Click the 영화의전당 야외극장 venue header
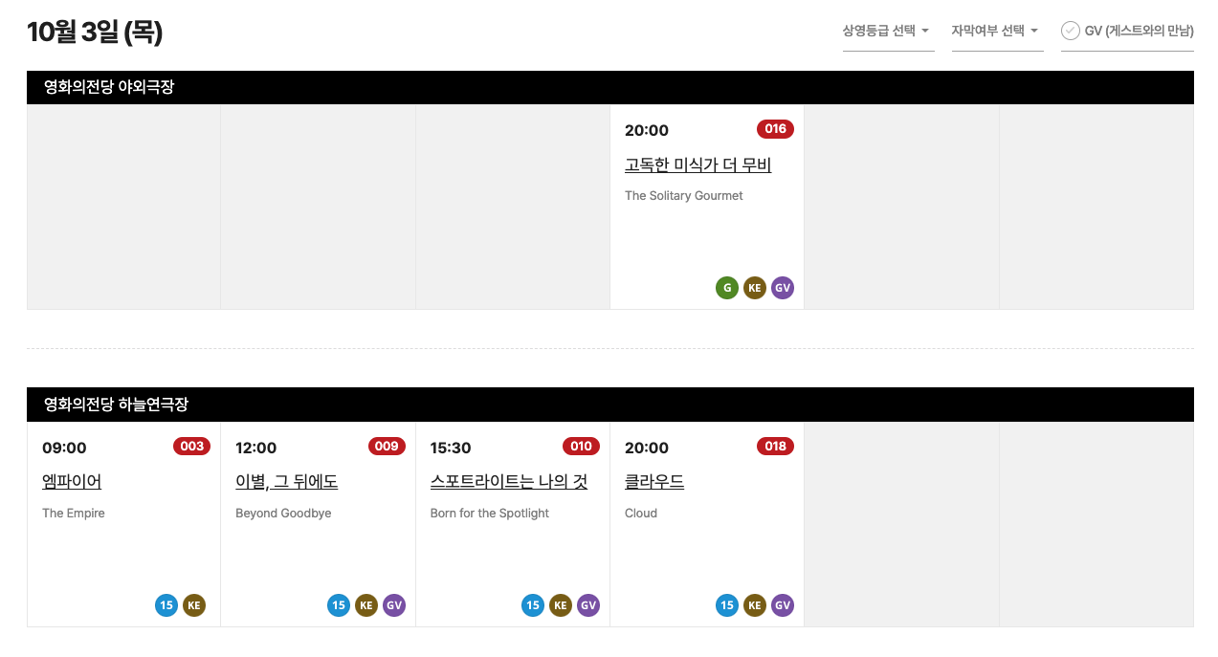This screenshot has height=657, width=1218. [x=610, y=87]
